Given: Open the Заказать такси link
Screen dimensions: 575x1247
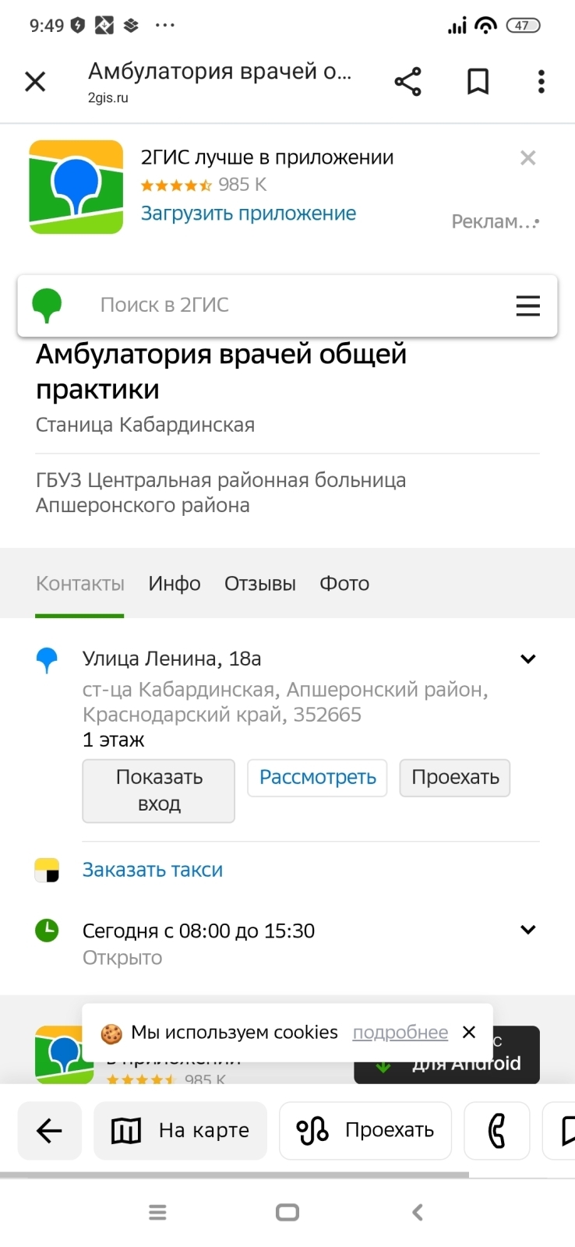Looking at the screenshot, I should pos(153,870).
